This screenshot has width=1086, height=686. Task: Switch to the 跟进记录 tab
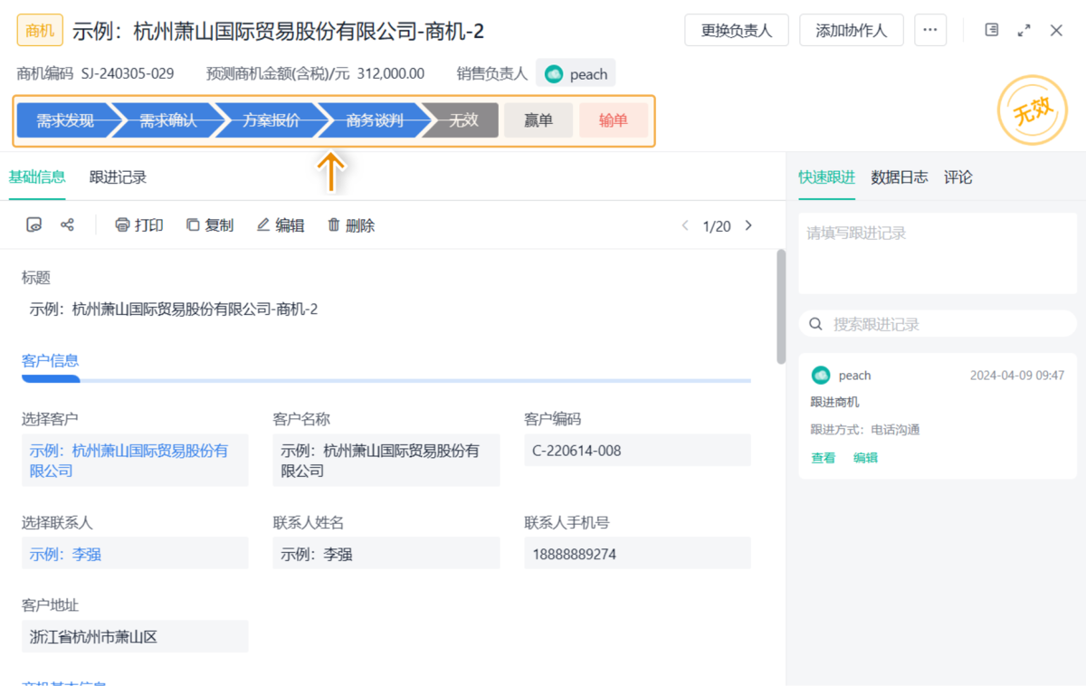(x=118, y=177)
